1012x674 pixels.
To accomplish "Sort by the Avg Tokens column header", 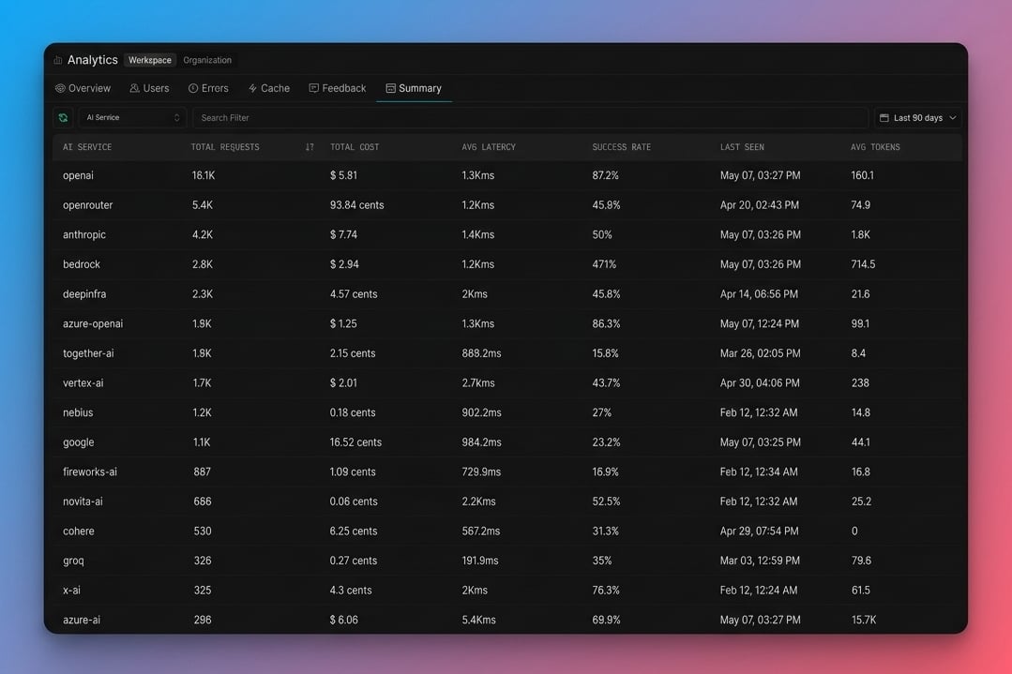I will 875,147.
